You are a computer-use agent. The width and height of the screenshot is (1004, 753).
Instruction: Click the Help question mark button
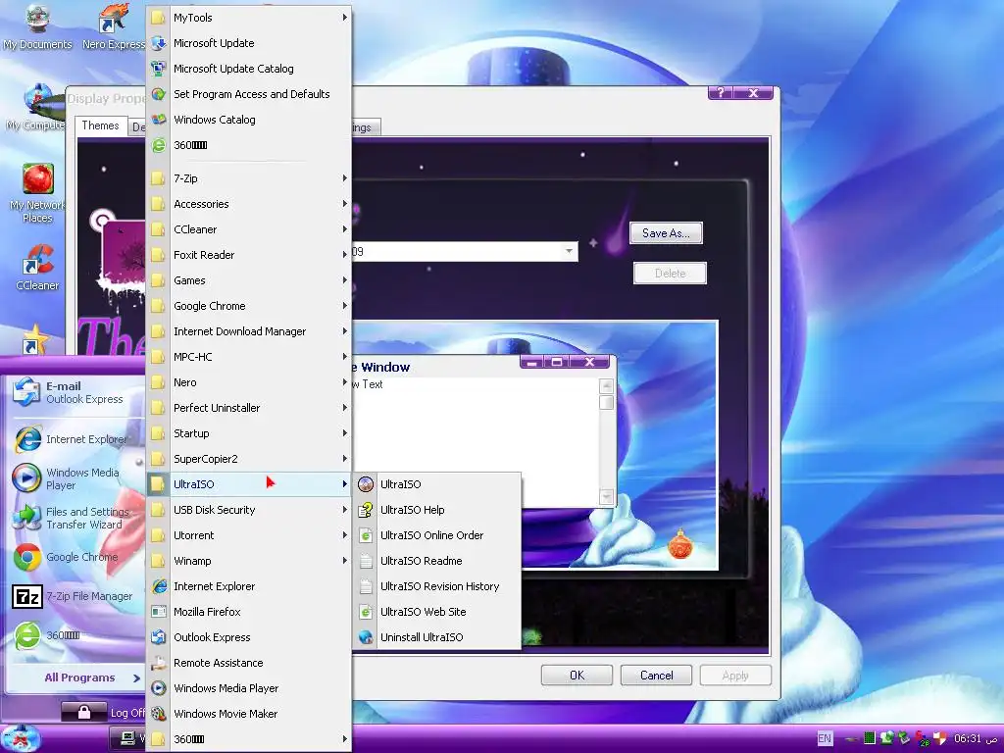[x=721, y=93]
